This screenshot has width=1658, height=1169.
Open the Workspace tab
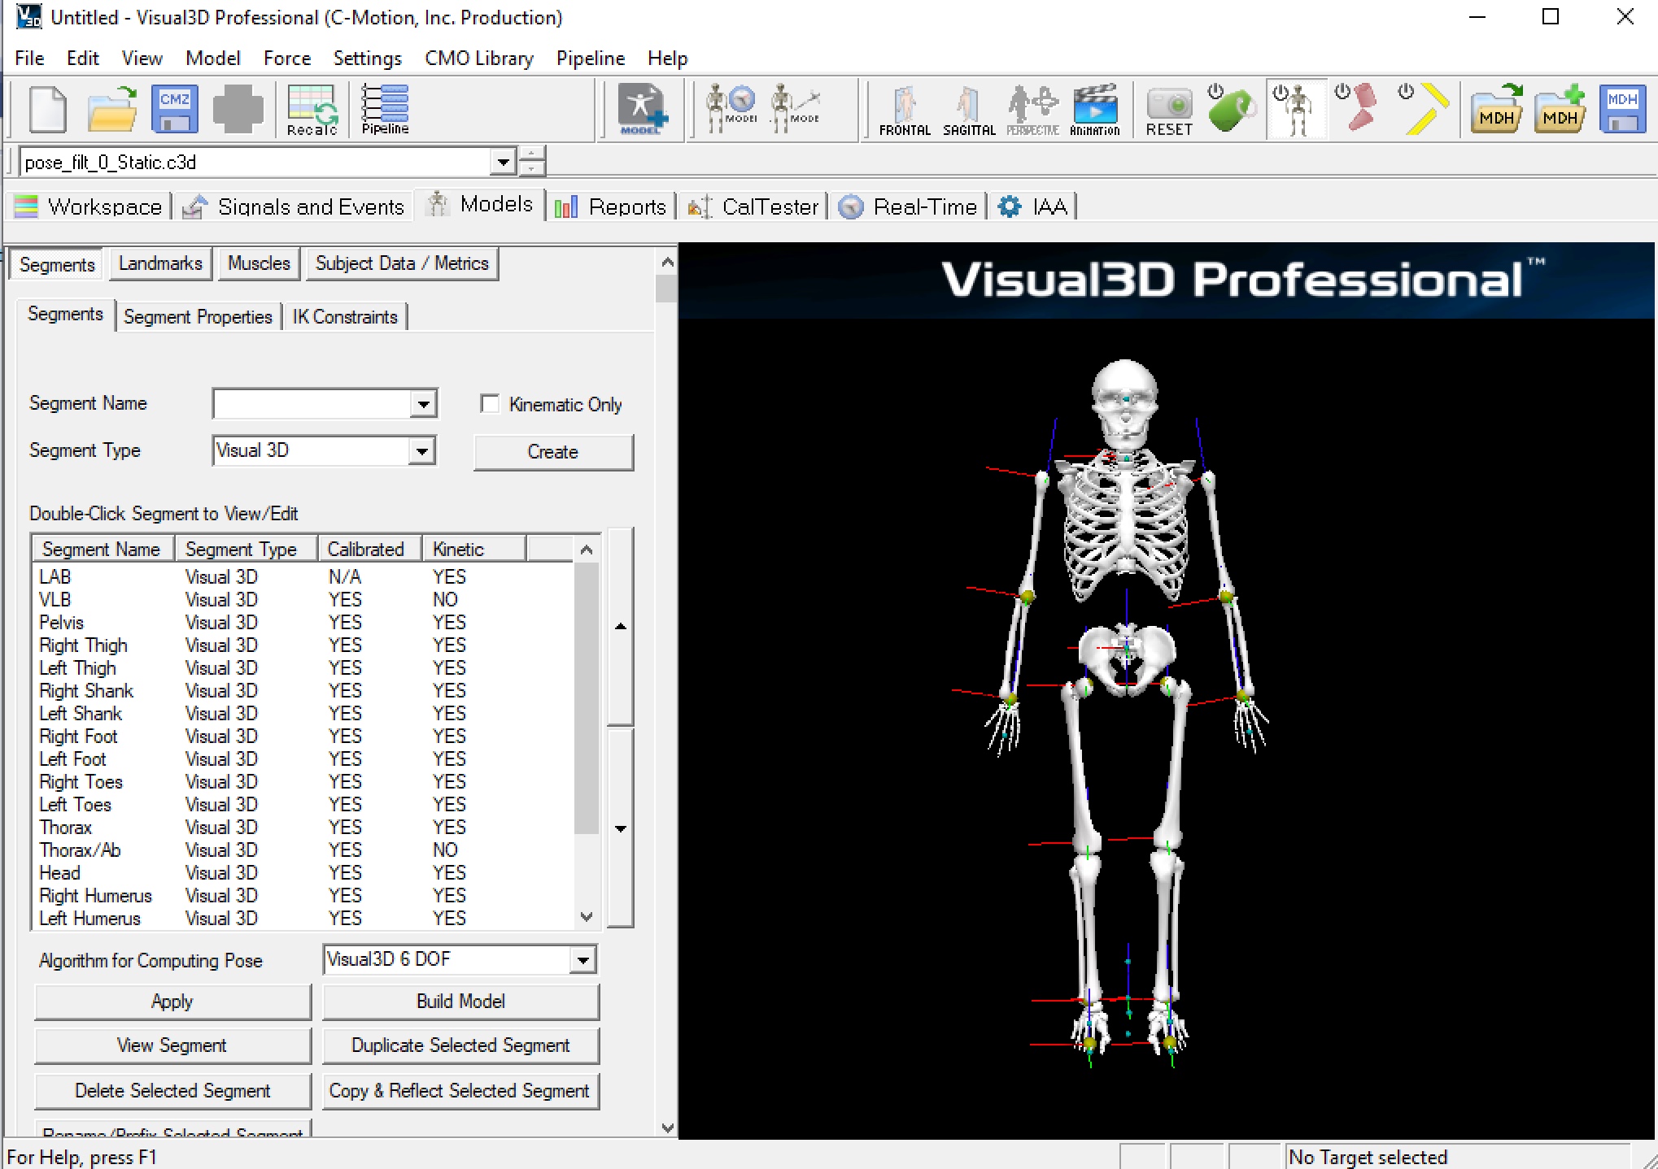89,206
